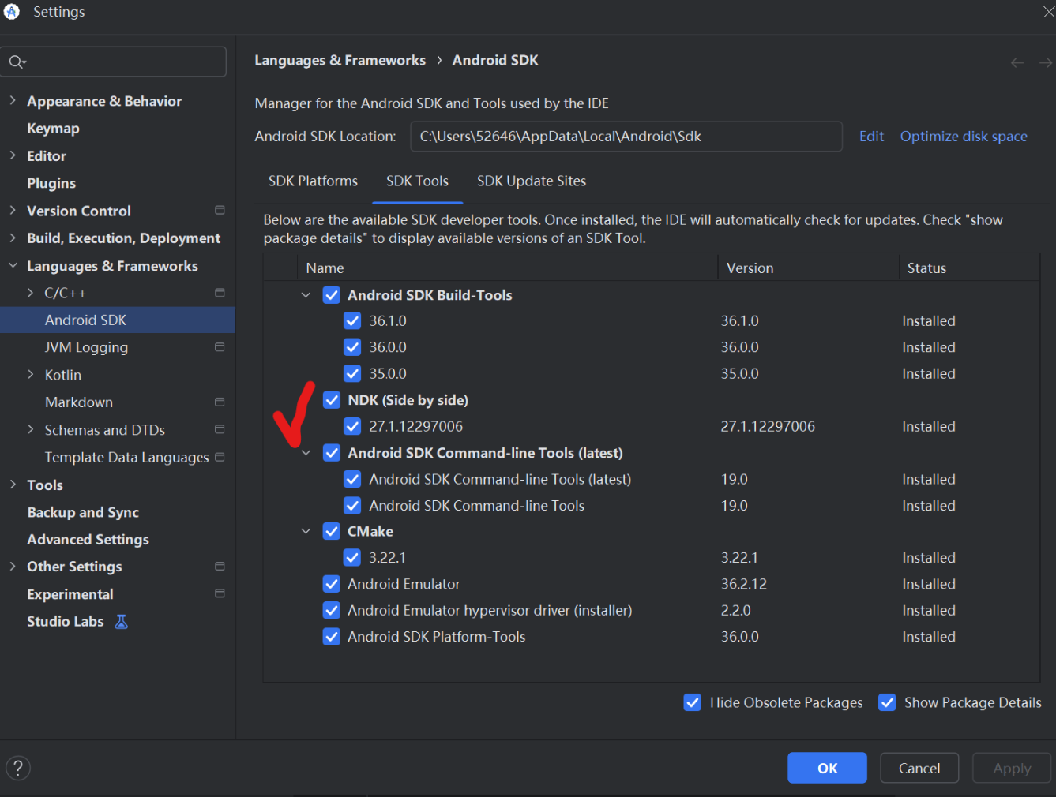Uncheck Android SDK Build-Tools group checkbox
The width and height of the screenshot is (1056, 797).
[x=332, y=295]
